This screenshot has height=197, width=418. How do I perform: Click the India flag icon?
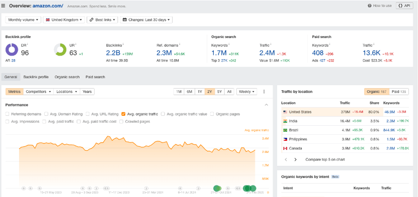[285, 121]
